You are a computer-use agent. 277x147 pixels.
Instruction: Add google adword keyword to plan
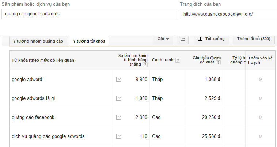click(x=260, y=79)
